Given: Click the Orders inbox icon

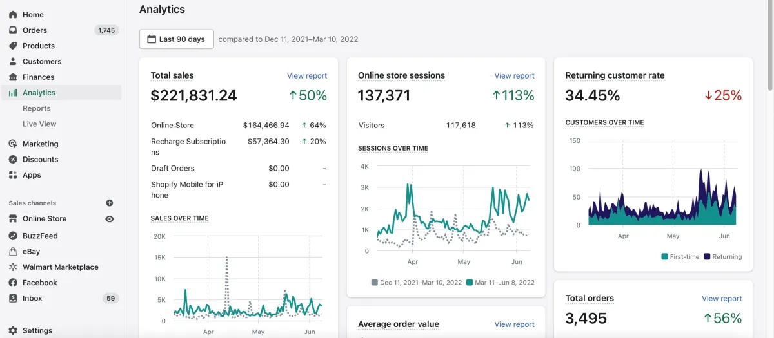Looking at the screenshot, I should coord(13,30).
